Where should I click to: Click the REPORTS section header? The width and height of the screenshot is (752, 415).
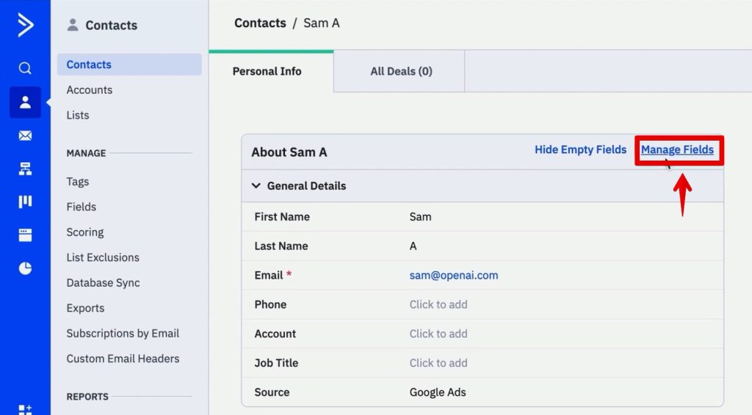87,397
